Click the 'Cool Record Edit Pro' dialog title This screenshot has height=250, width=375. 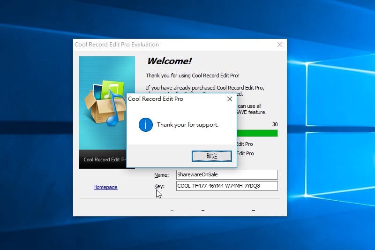pos(156,99)
